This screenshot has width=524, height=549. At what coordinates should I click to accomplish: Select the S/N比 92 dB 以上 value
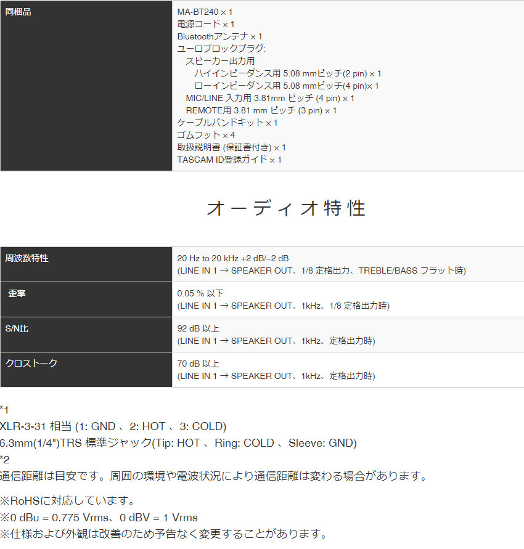(x=198, y=329)
